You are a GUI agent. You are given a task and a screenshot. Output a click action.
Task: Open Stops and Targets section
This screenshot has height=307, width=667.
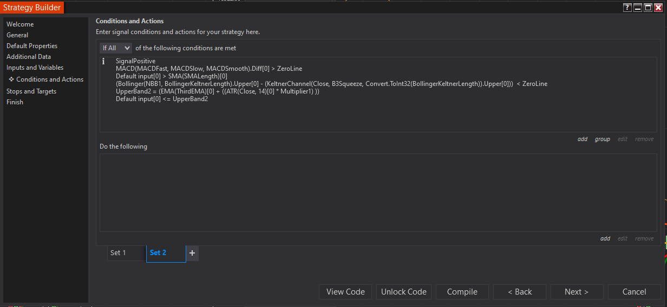click(31, 91)
